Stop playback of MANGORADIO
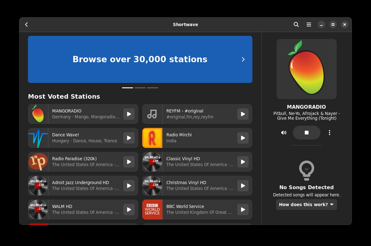Image resolution: width=371 pixels, height=246 pixels. (307, 133)
